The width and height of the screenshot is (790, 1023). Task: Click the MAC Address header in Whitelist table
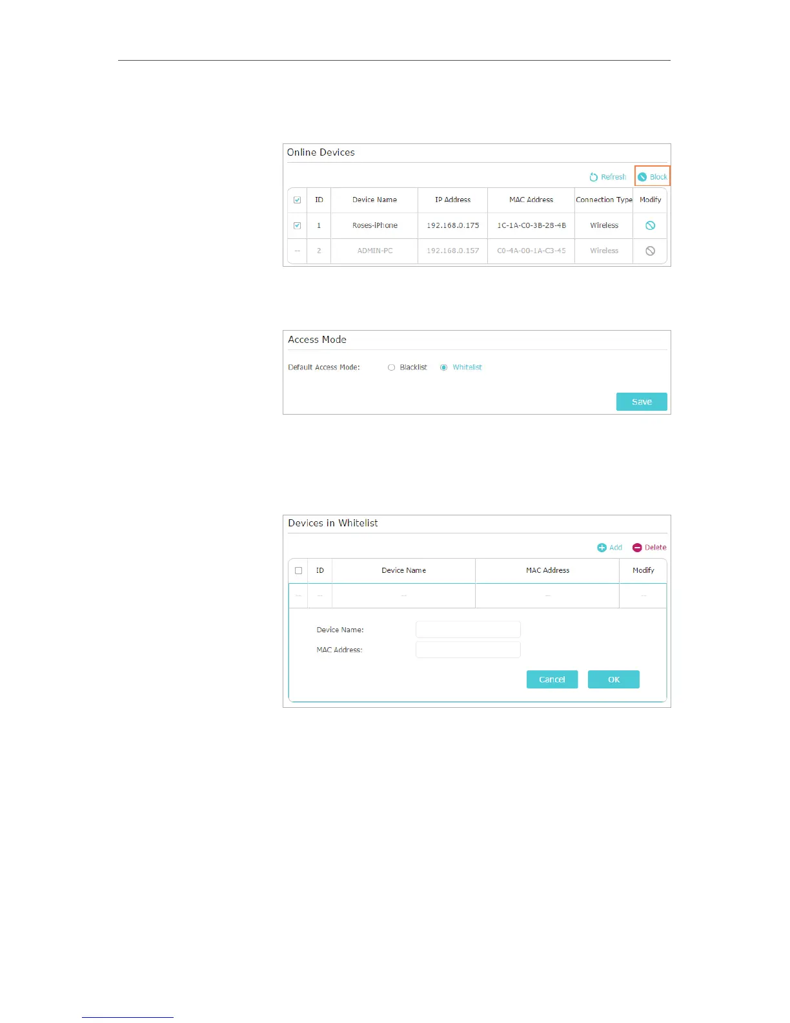point(548,571)
